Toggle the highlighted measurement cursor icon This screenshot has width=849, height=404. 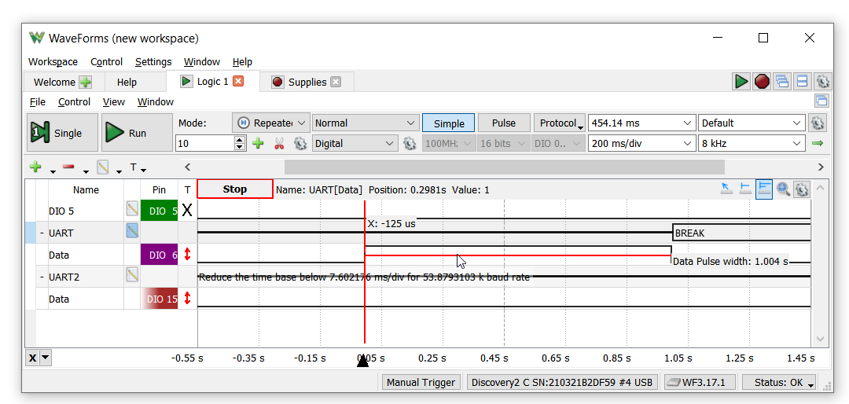click(x=764, y=189)
